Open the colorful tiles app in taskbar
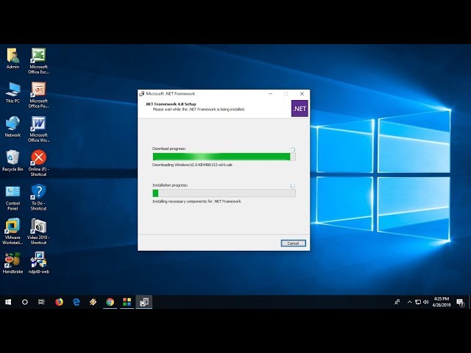Screen dimensions: 471x353 coord(127,302)
